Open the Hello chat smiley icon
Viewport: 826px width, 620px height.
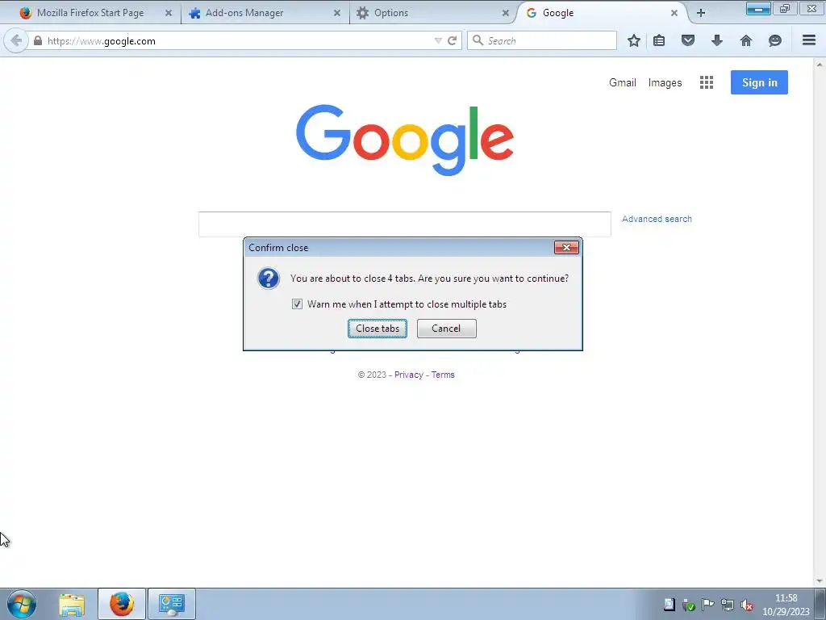tap(775, 40)
